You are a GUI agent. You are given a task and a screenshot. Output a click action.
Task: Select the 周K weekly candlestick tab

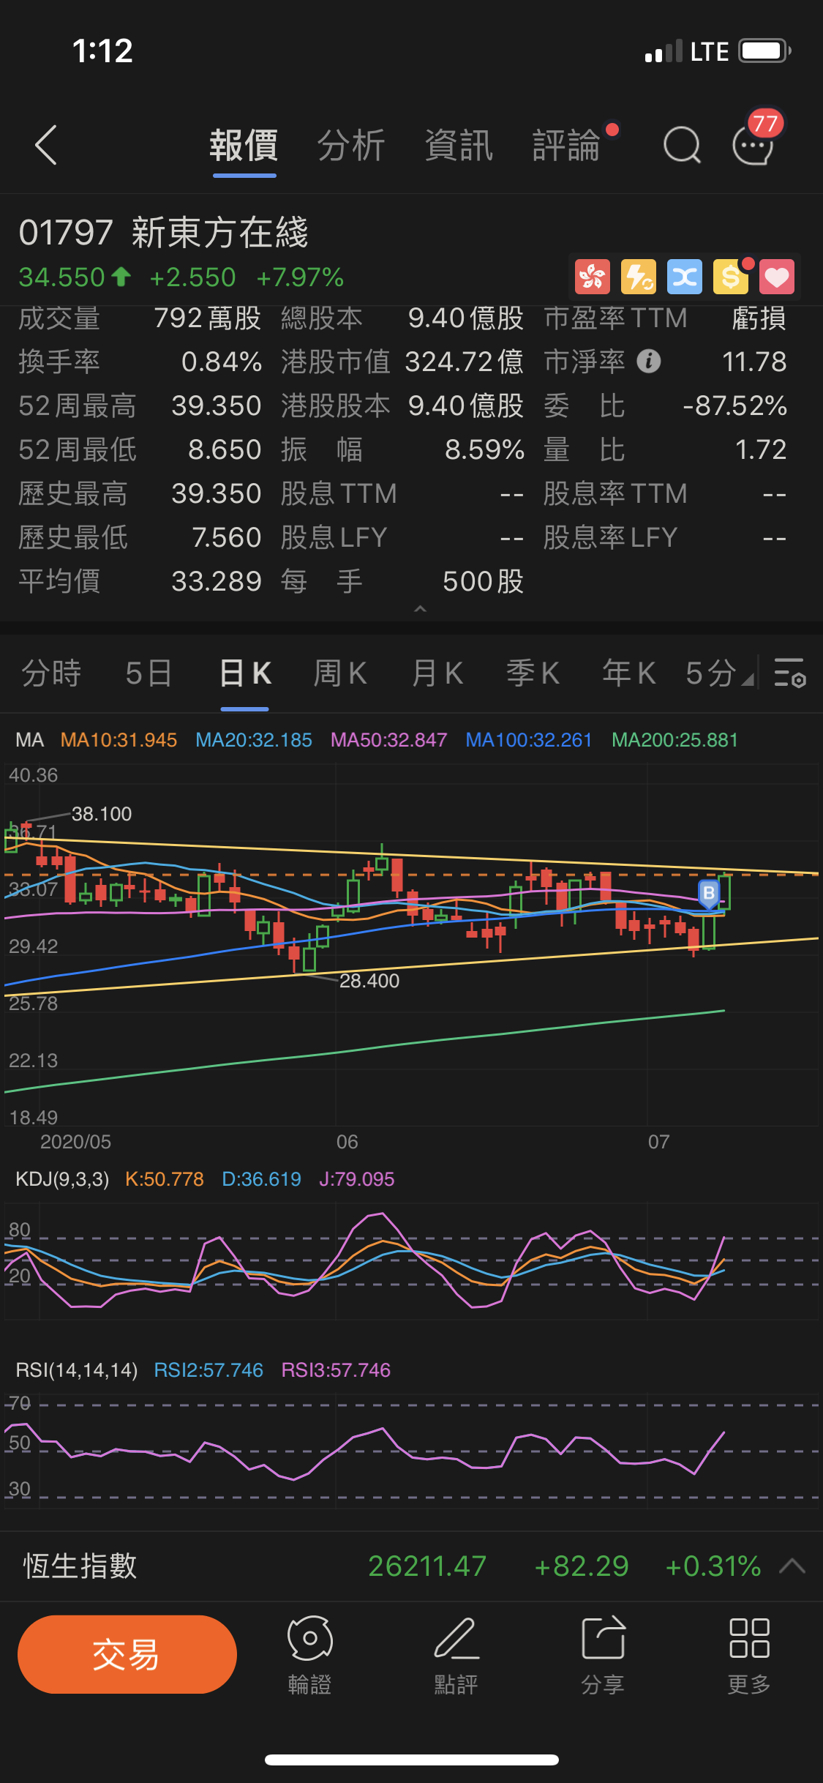(x=340, y=673)
